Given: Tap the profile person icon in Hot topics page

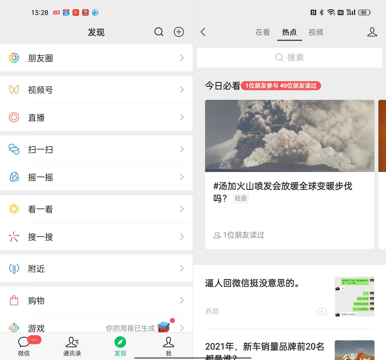Looking at the screenshot, I should pos(372,32).
